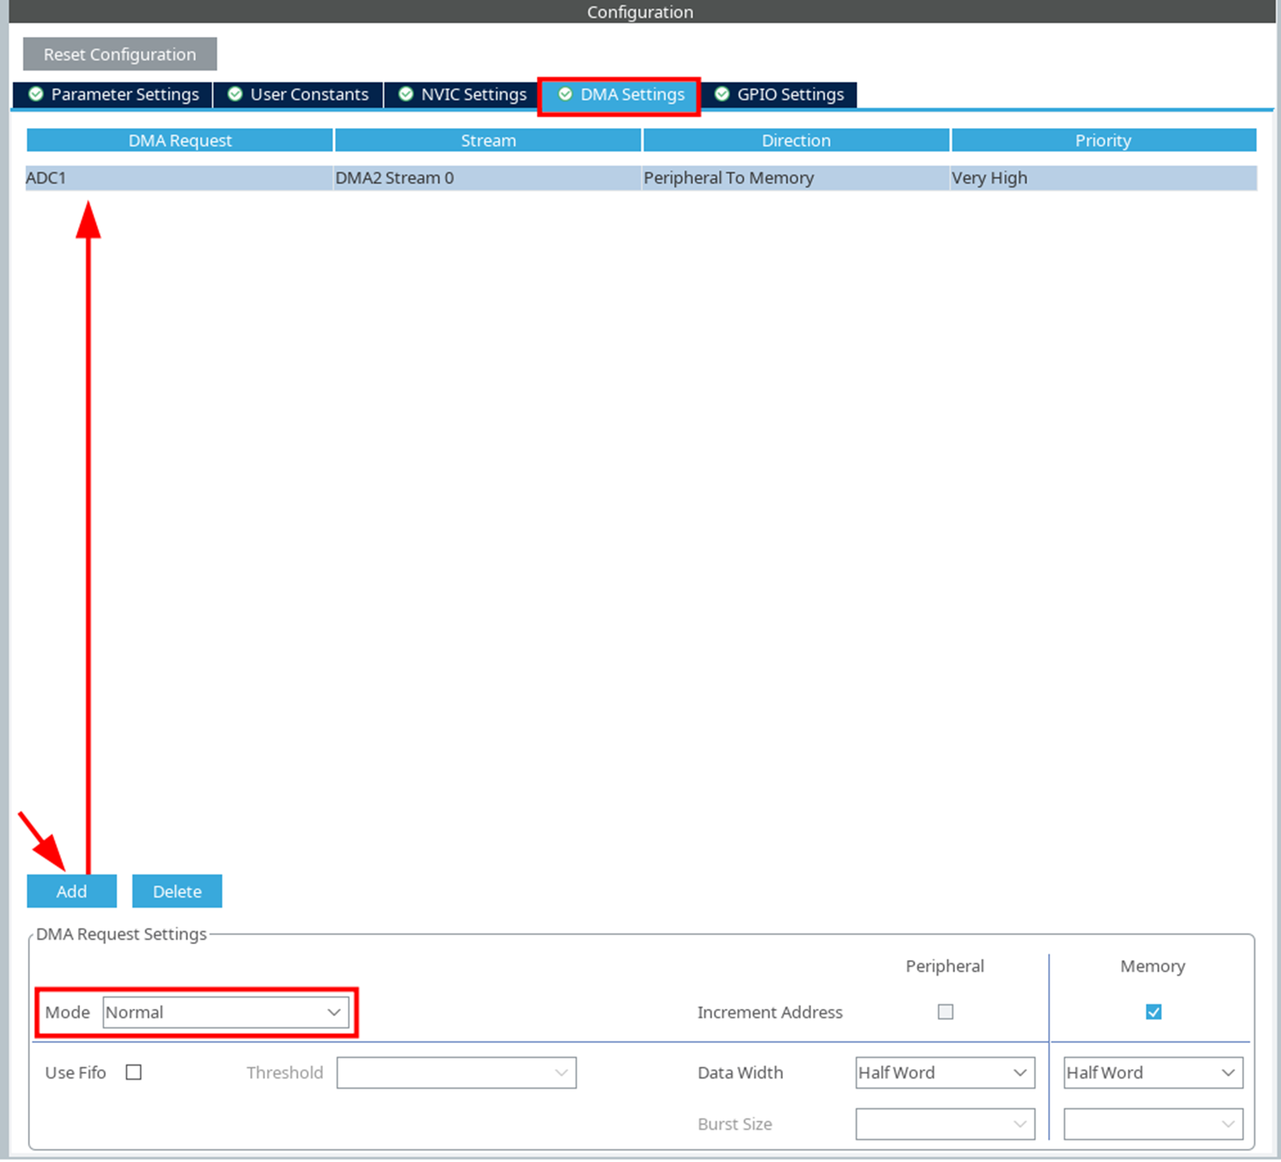
Task: Switch to the GPIO Settings tab
Action: tap(790, 95)
